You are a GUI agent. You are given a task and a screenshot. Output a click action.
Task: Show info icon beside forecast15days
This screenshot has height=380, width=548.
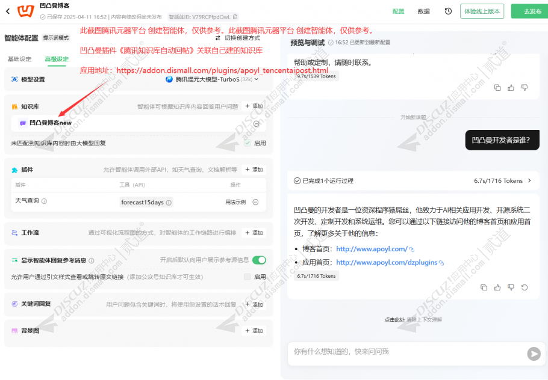coord(169,203)
